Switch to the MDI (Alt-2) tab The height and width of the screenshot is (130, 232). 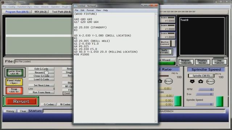coord(40,12)
